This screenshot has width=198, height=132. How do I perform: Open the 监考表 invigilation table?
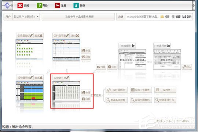pos(165,90)
